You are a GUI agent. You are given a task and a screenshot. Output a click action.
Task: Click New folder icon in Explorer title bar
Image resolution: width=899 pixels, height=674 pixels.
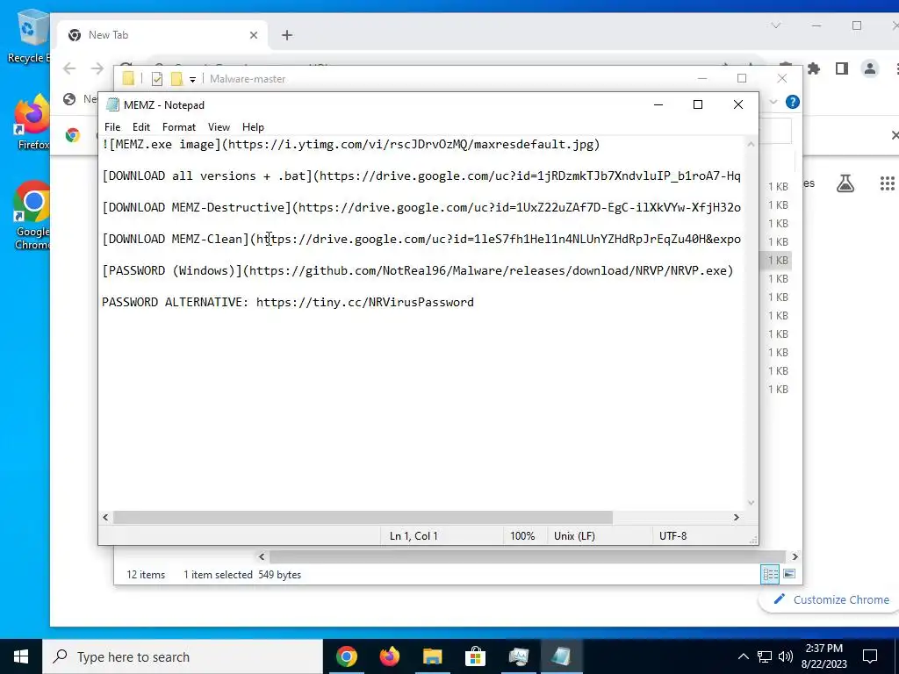point(176,79)
